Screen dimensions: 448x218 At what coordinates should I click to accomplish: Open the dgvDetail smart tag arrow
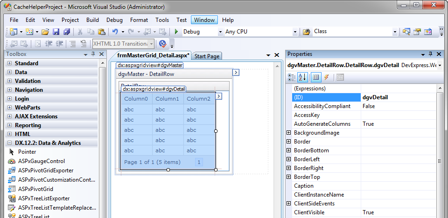tap(219, 96)
